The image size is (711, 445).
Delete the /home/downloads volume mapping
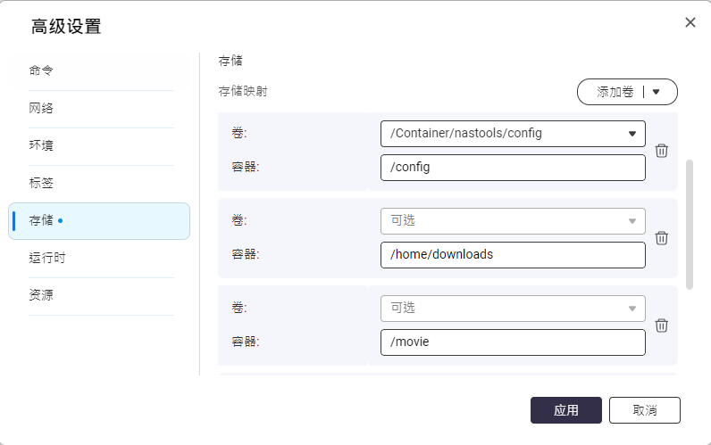662,238
